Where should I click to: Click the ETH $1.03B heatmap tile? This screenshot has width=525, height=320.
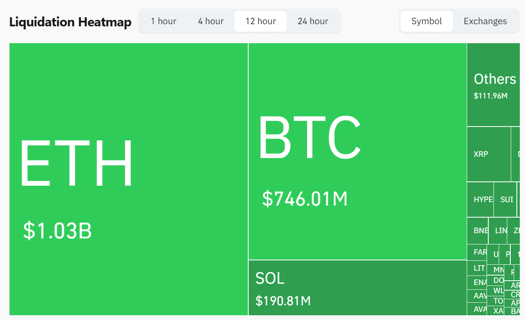[x=128, y=179]
